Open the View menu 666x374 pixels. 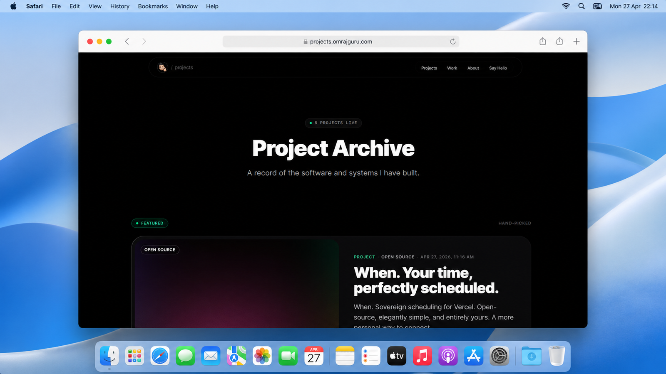pos(95,6)
